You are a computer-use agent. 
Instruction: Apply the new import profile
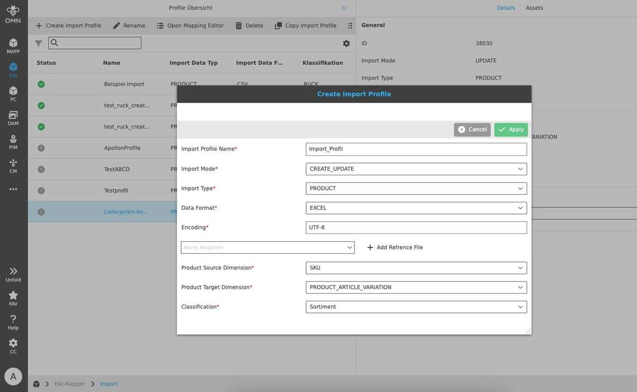pyautogui.click(x=511, y=130)
